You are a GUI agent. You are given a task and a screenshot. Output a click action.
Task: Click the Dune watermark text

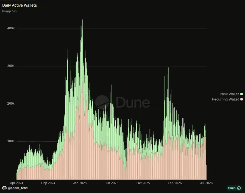coord(133,102)
